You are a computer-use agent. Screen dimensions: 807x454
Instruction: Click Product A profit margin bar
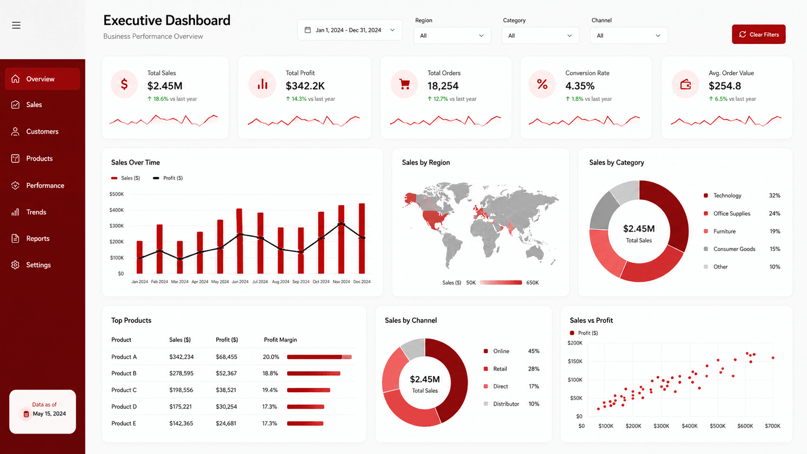[320, 357]
